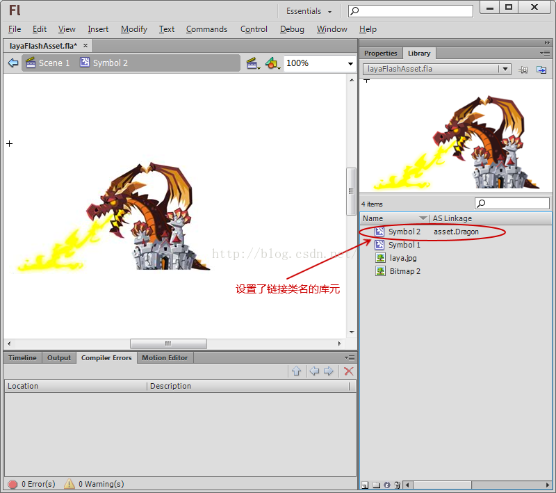
Task: Go to the next compiler error
Action: 329,371
